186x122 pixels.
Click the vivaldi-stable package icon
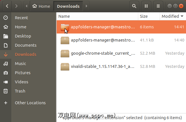click(x=65, y=67)
